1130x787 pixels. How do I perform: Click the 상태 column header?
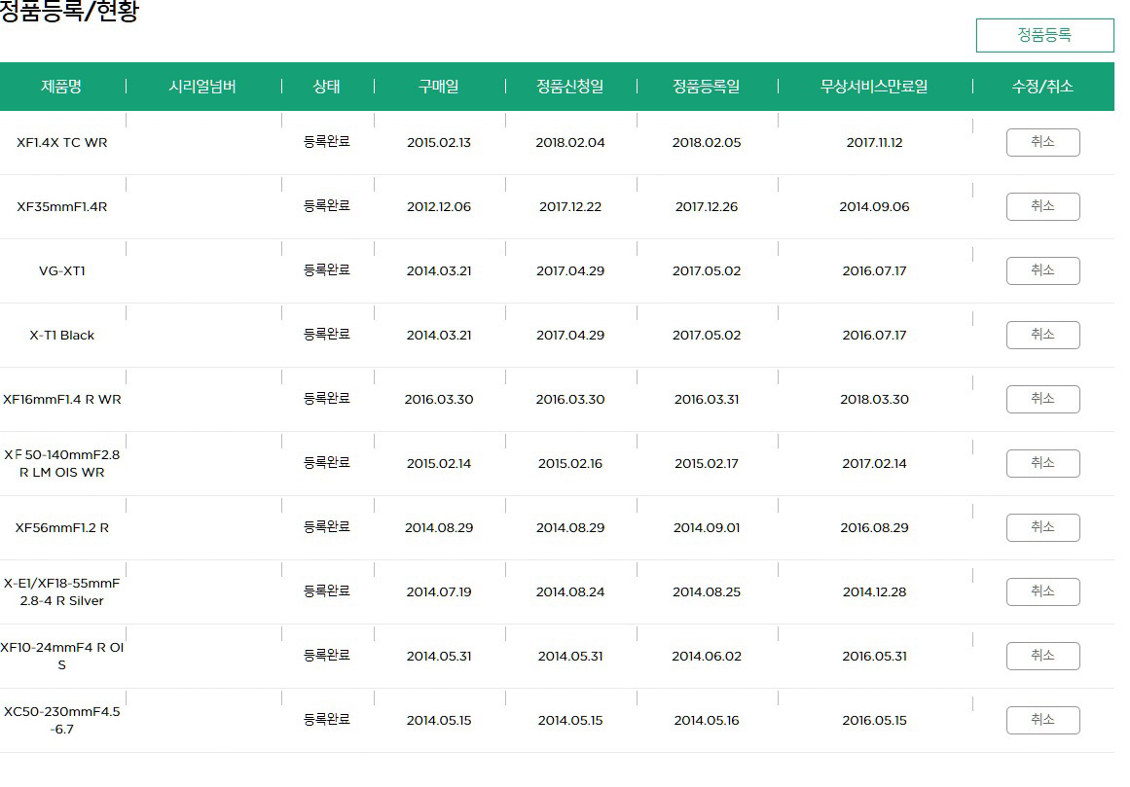[327, 87]
